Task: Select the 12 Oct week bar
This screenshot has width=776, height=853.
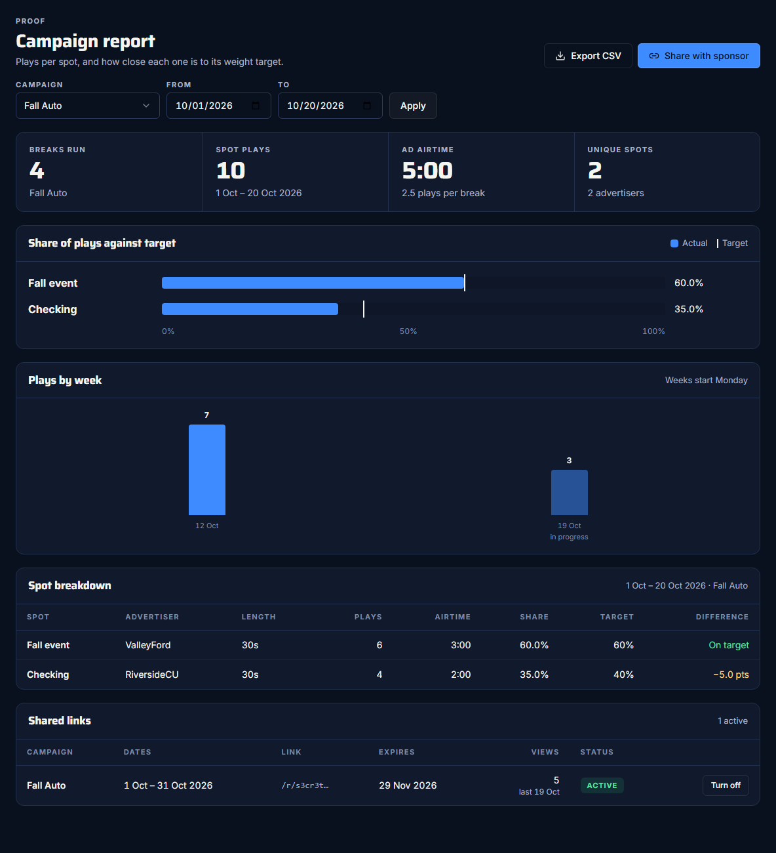Action: coord(207,470)
